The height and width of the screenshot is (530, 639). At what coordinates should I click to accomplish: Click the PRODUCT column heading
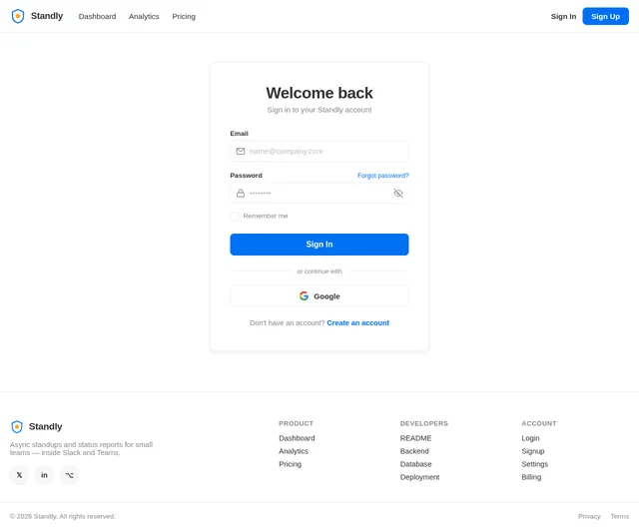coord(297,423)
